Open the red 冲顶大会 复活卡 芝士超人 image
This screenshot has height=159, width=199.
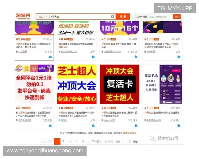(x=119, y=84)
